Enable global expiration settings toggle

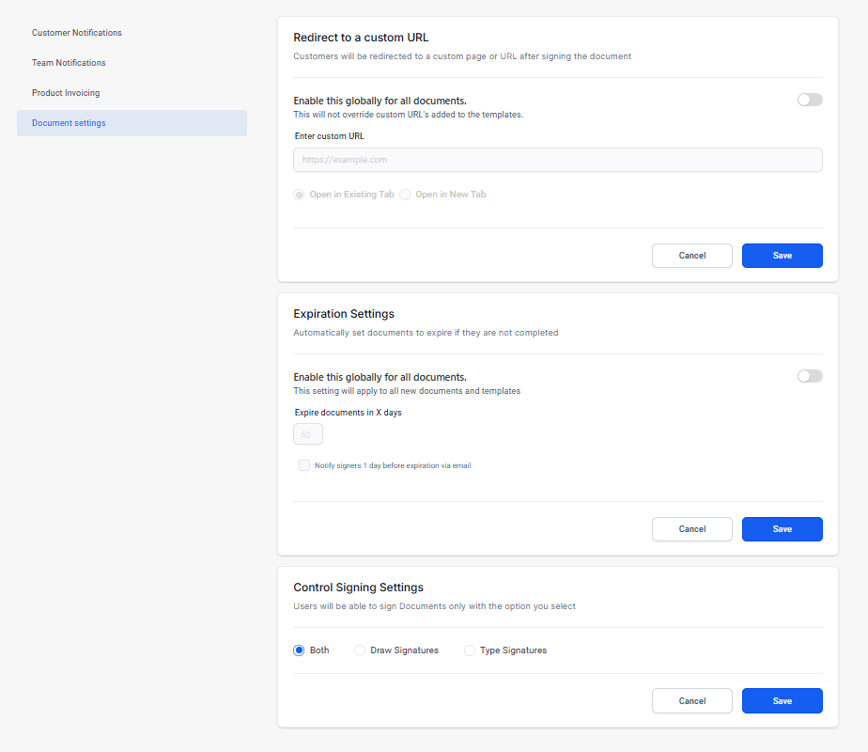pos(809,376)
